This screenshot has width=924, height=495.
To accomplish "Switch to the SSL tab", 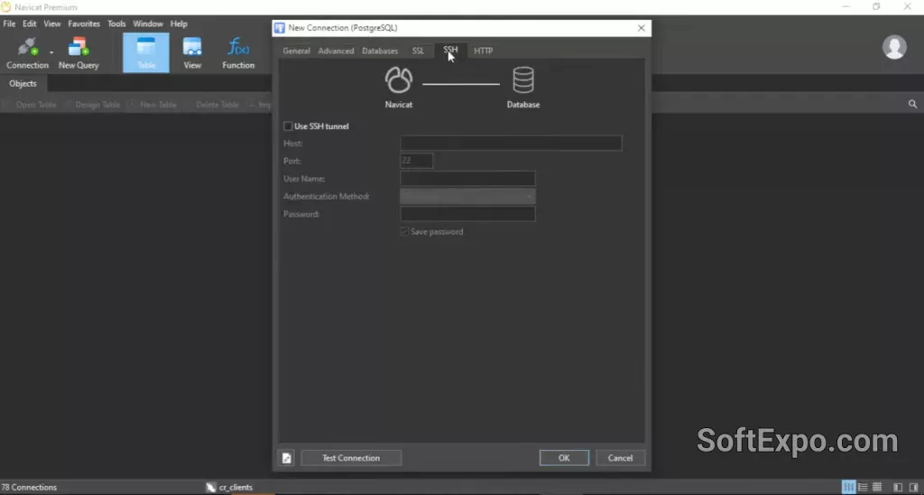I will 418,51.
